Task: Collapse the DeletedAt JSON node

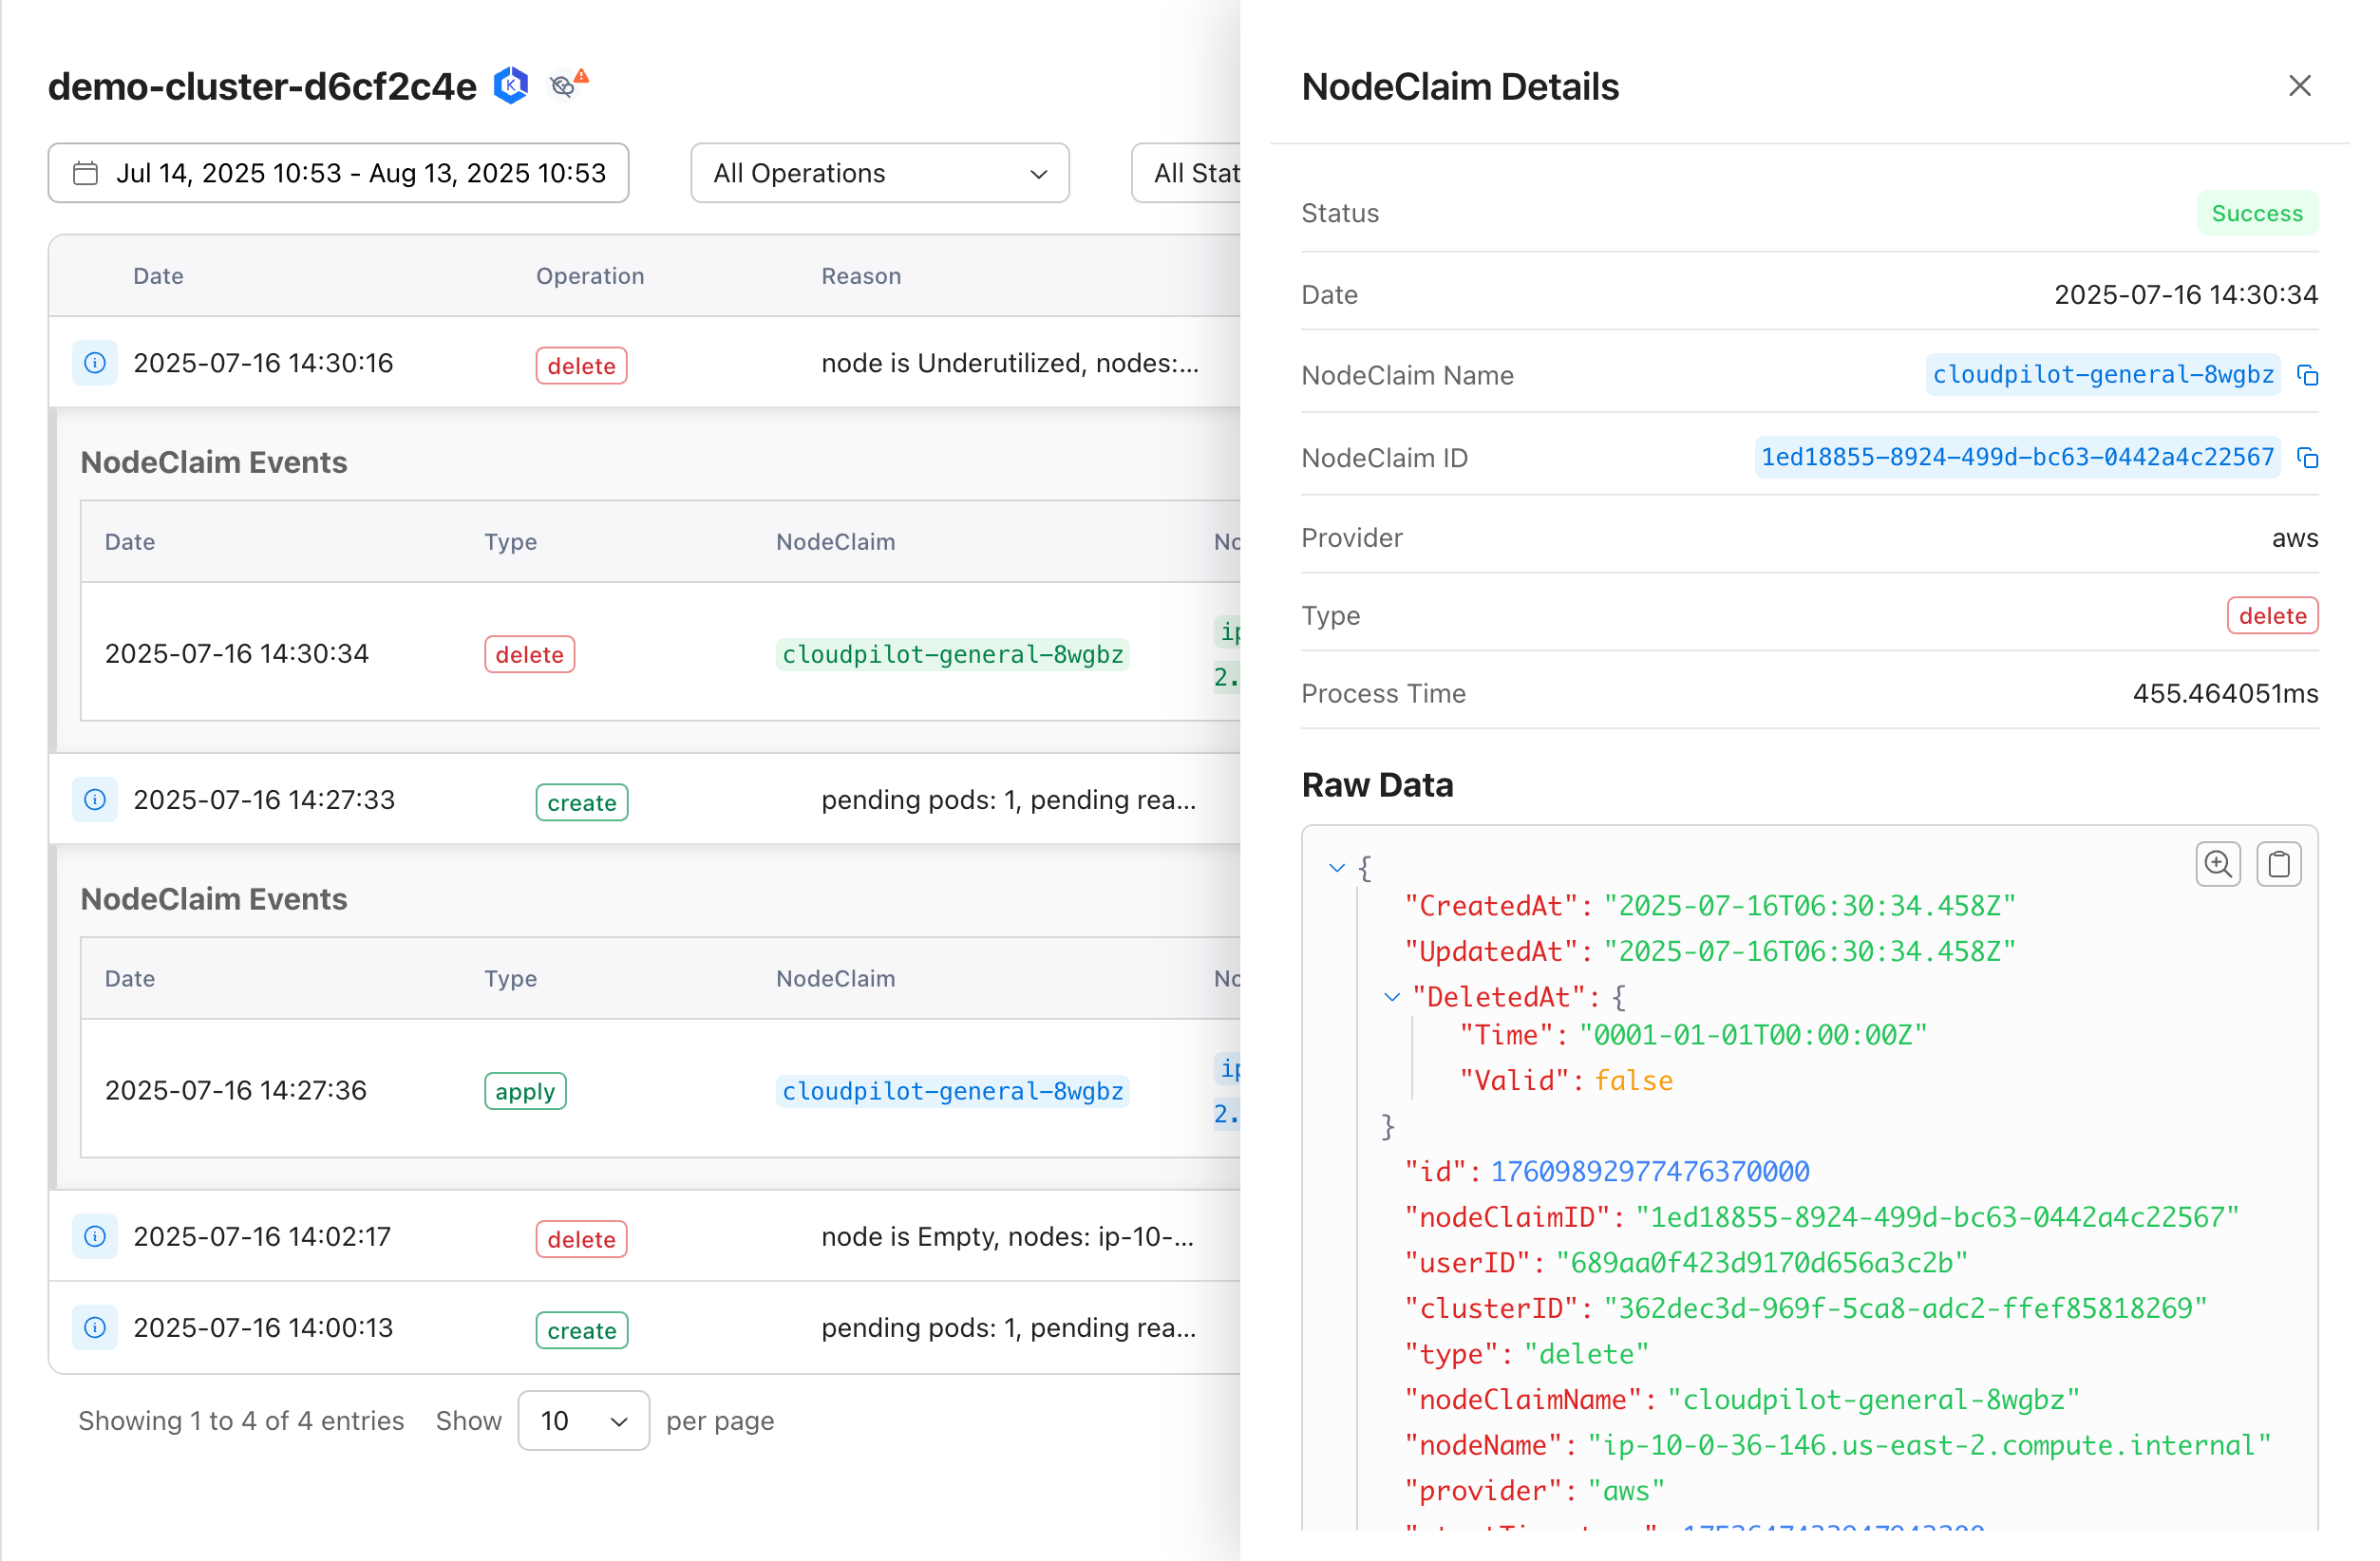Action: pyautogui.click(x=1392, y=997)
